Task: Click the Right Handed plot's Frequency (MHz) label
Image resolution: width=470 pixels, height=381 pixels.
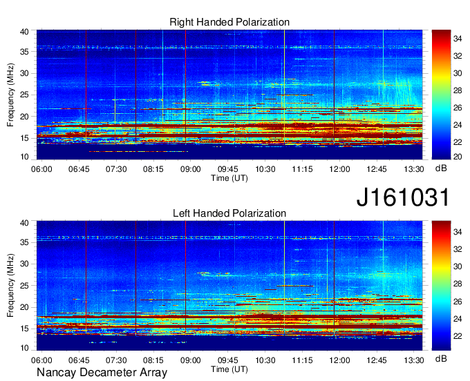Action: pyautogui.click(x=10, y=95)
